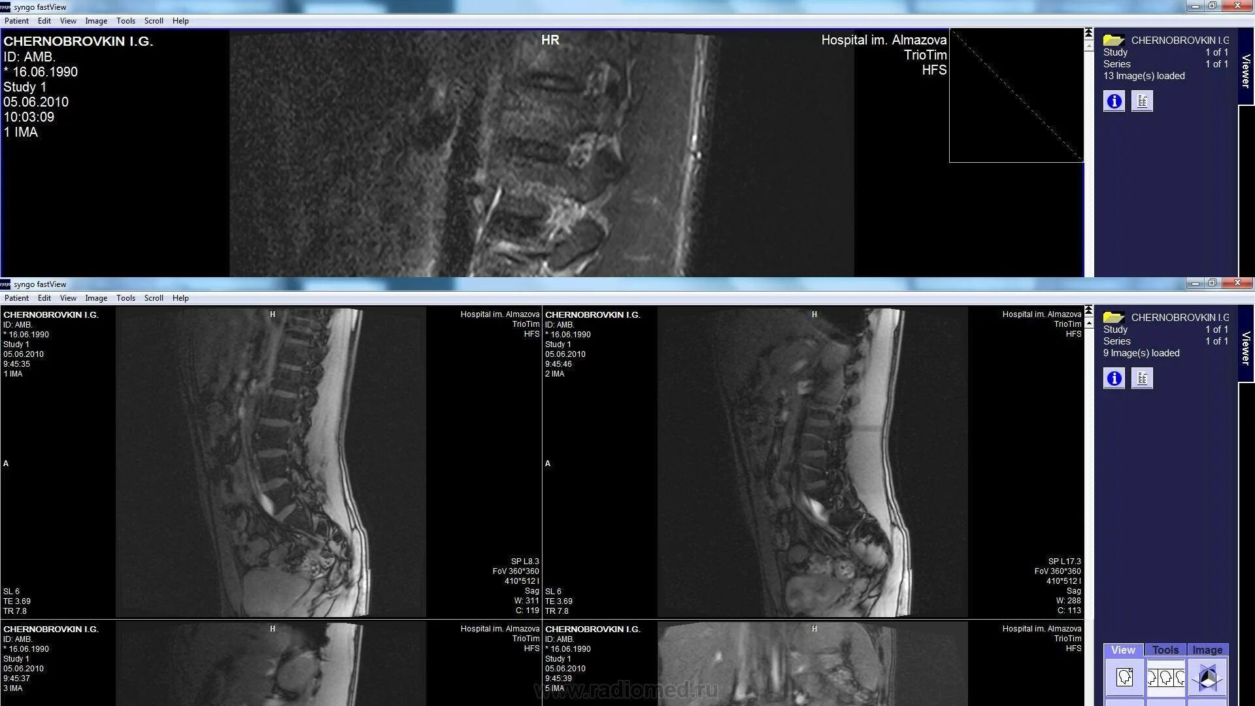Jump to first image in top window
Image resolution: width=1255 pixels, height=706 pixels.
(x=1088, y=33)
